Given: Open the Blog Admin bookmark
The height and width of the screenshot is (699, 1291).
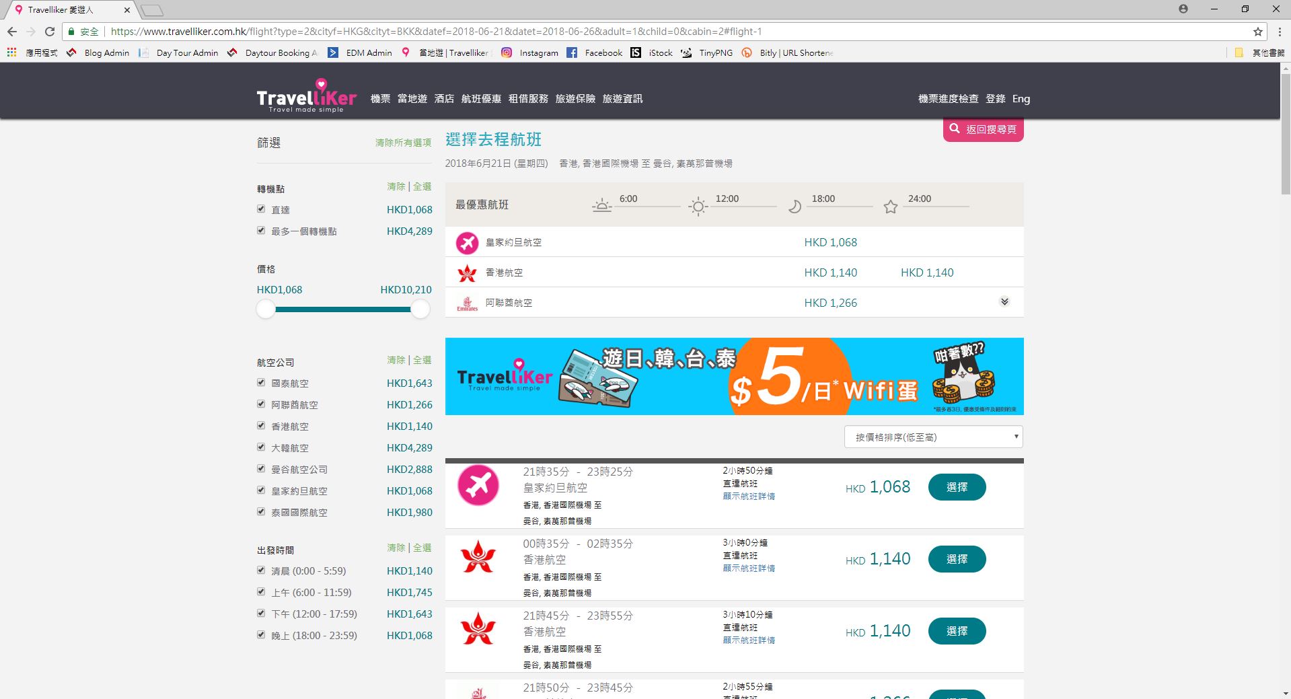Looking at the screenshot, I should 98,52.
